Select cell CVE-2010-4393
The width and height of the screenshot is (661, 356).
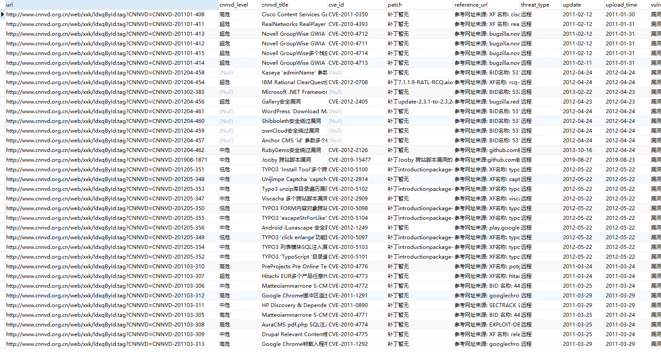tap(357, 24)
